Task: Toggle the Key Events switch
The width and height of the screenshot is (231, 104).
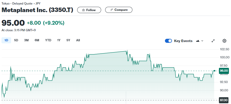Action: pos(168,41)
